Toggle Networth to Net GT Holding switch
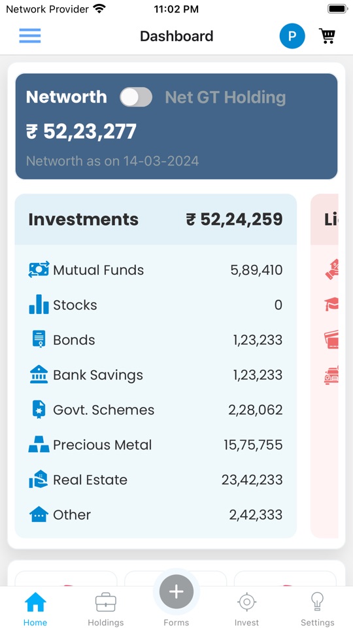The width and height of the screenshot is (353, 628). [136, 97]
